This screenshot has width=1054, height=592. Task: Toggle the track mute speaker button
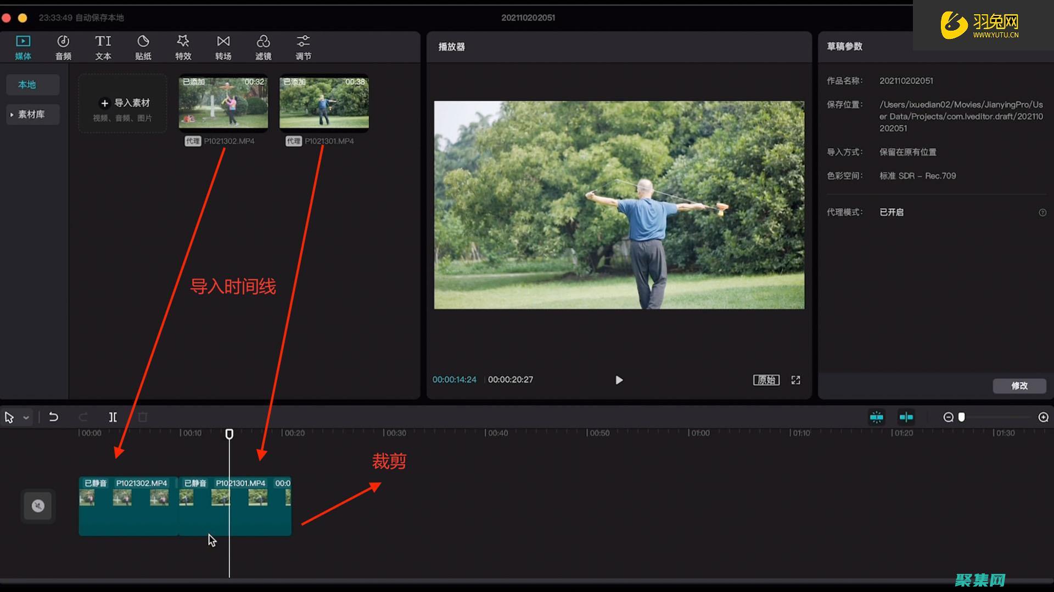(38, 505)
